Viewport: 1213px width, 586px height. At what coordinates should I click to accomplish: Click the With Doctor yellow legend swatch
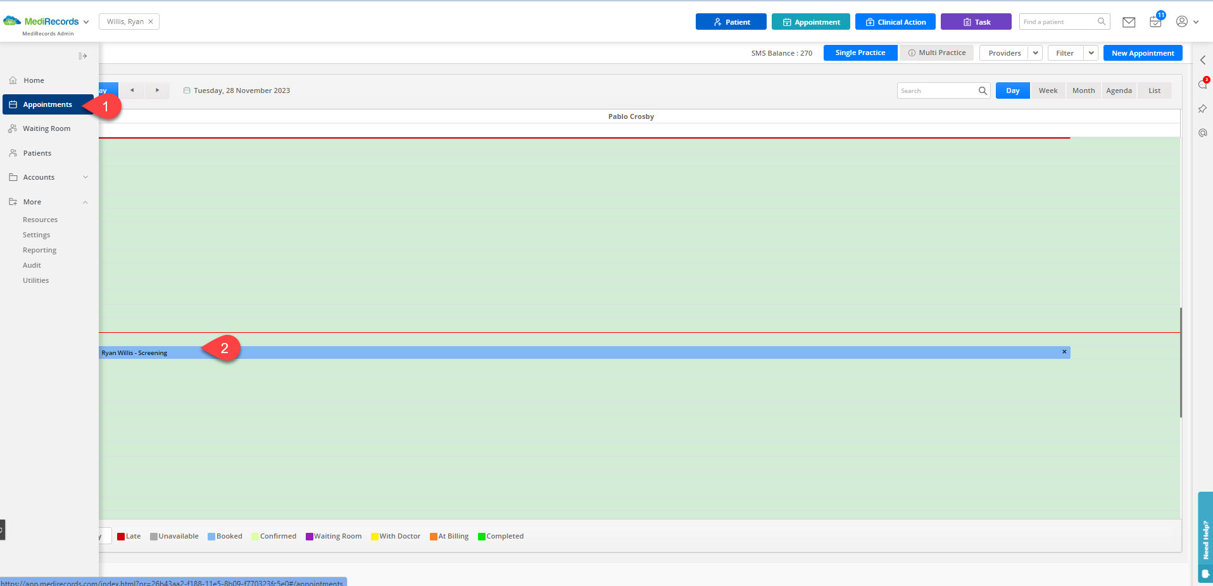(x=375, y=537)
